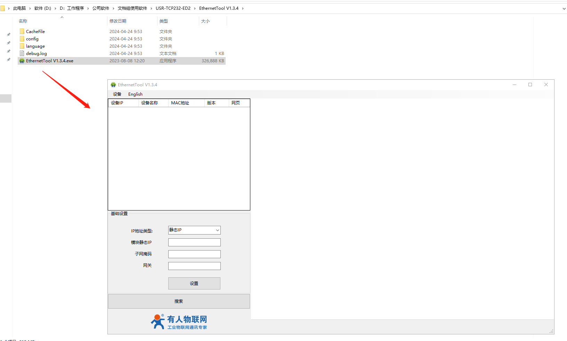Viewport: 567px width, 341px height.
Task: Click the first quick access pin icon
Action: tap(9, 34)
